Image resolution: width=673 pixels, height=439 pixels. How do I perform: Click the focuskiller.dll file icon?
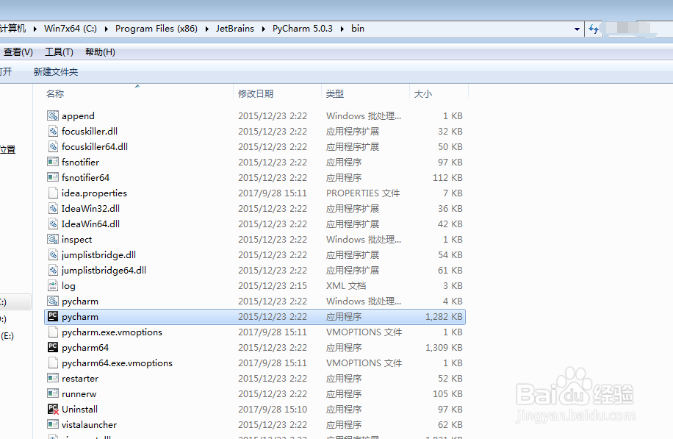(x=53, y=131)
